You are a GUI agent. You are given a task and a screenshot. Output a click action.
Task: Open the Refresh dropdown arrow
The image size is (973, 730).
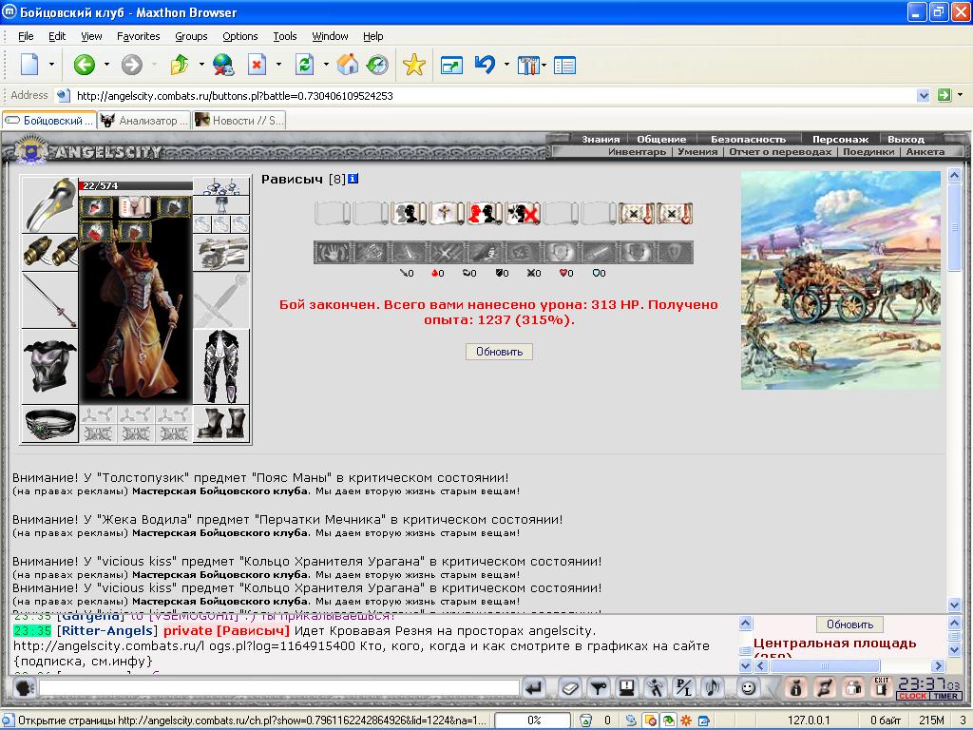coord(326,64)
